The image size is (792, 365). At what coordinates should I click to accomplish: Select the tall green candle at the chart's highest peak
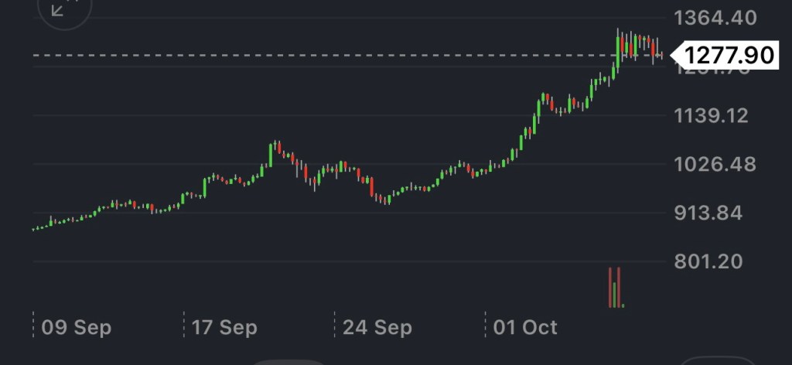pyautogui.click(x=618, y=48)
